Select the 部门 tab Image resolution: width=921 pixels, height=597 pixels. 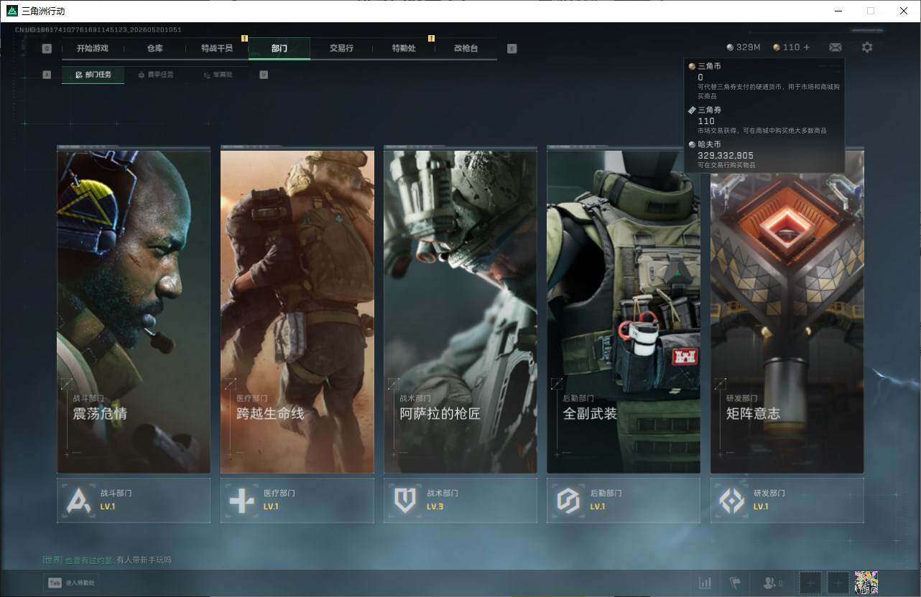pyautogui.click(x=279, y=48)
